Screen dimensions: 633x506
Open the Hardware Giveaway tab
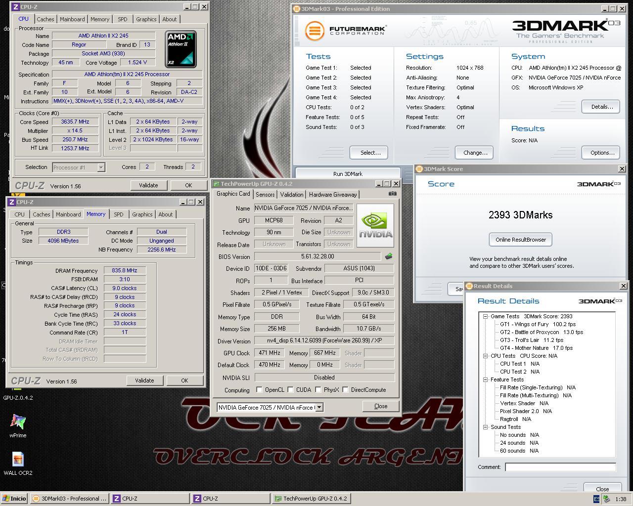(333, 195)
